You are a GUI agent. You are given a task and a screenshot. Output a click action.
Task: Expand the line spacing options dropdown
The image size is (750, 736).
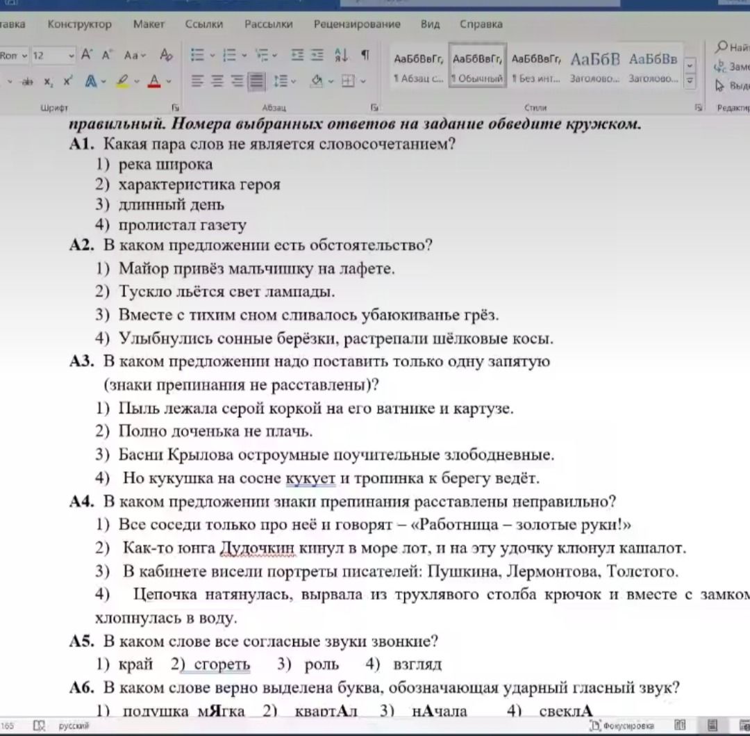pyautogui.click(x=293, y=81)
